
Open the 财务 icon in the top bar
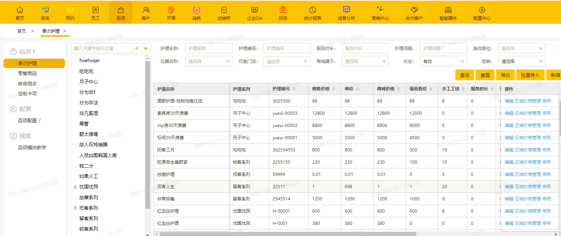pos(283,10)
